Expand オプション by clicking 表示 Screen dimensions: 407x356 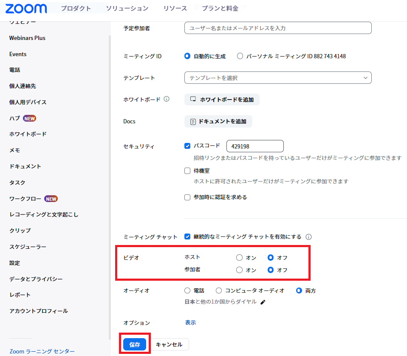[190, 322]
